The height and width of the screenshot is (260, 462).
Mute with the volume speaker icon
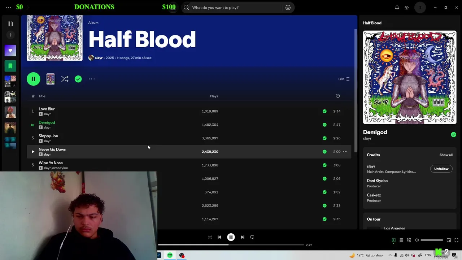pos(417,240)
